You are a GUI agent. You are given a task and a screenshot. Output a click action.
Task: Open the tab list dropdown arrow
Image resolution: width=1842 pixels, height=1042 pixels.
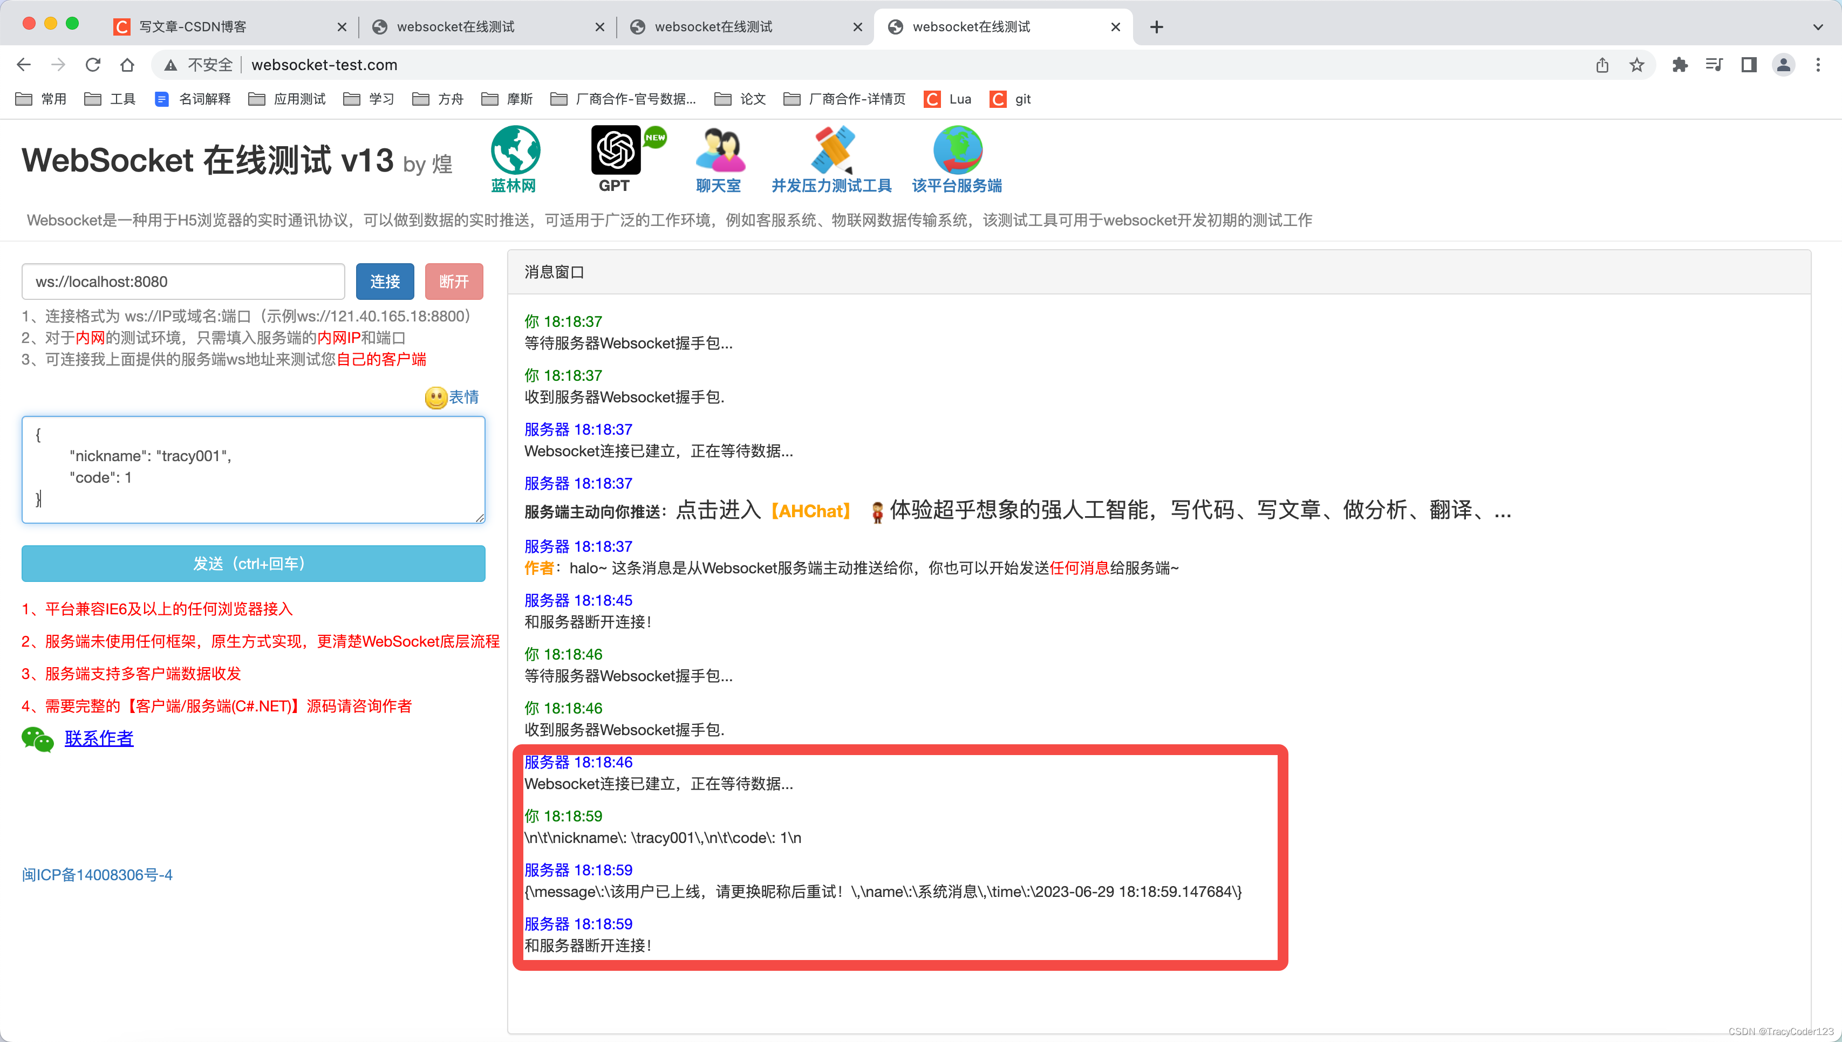1818,26
